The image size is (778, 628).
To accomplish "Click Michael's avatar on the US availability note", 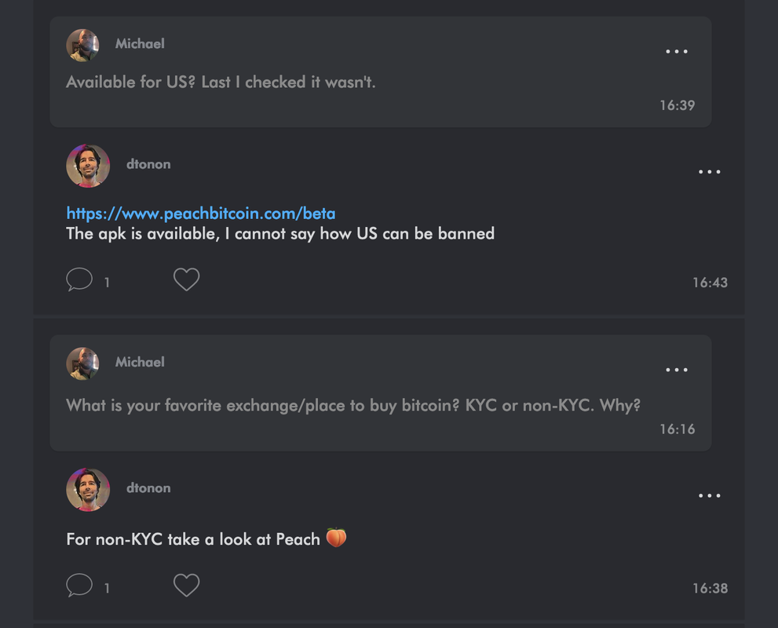I will 82,45.
